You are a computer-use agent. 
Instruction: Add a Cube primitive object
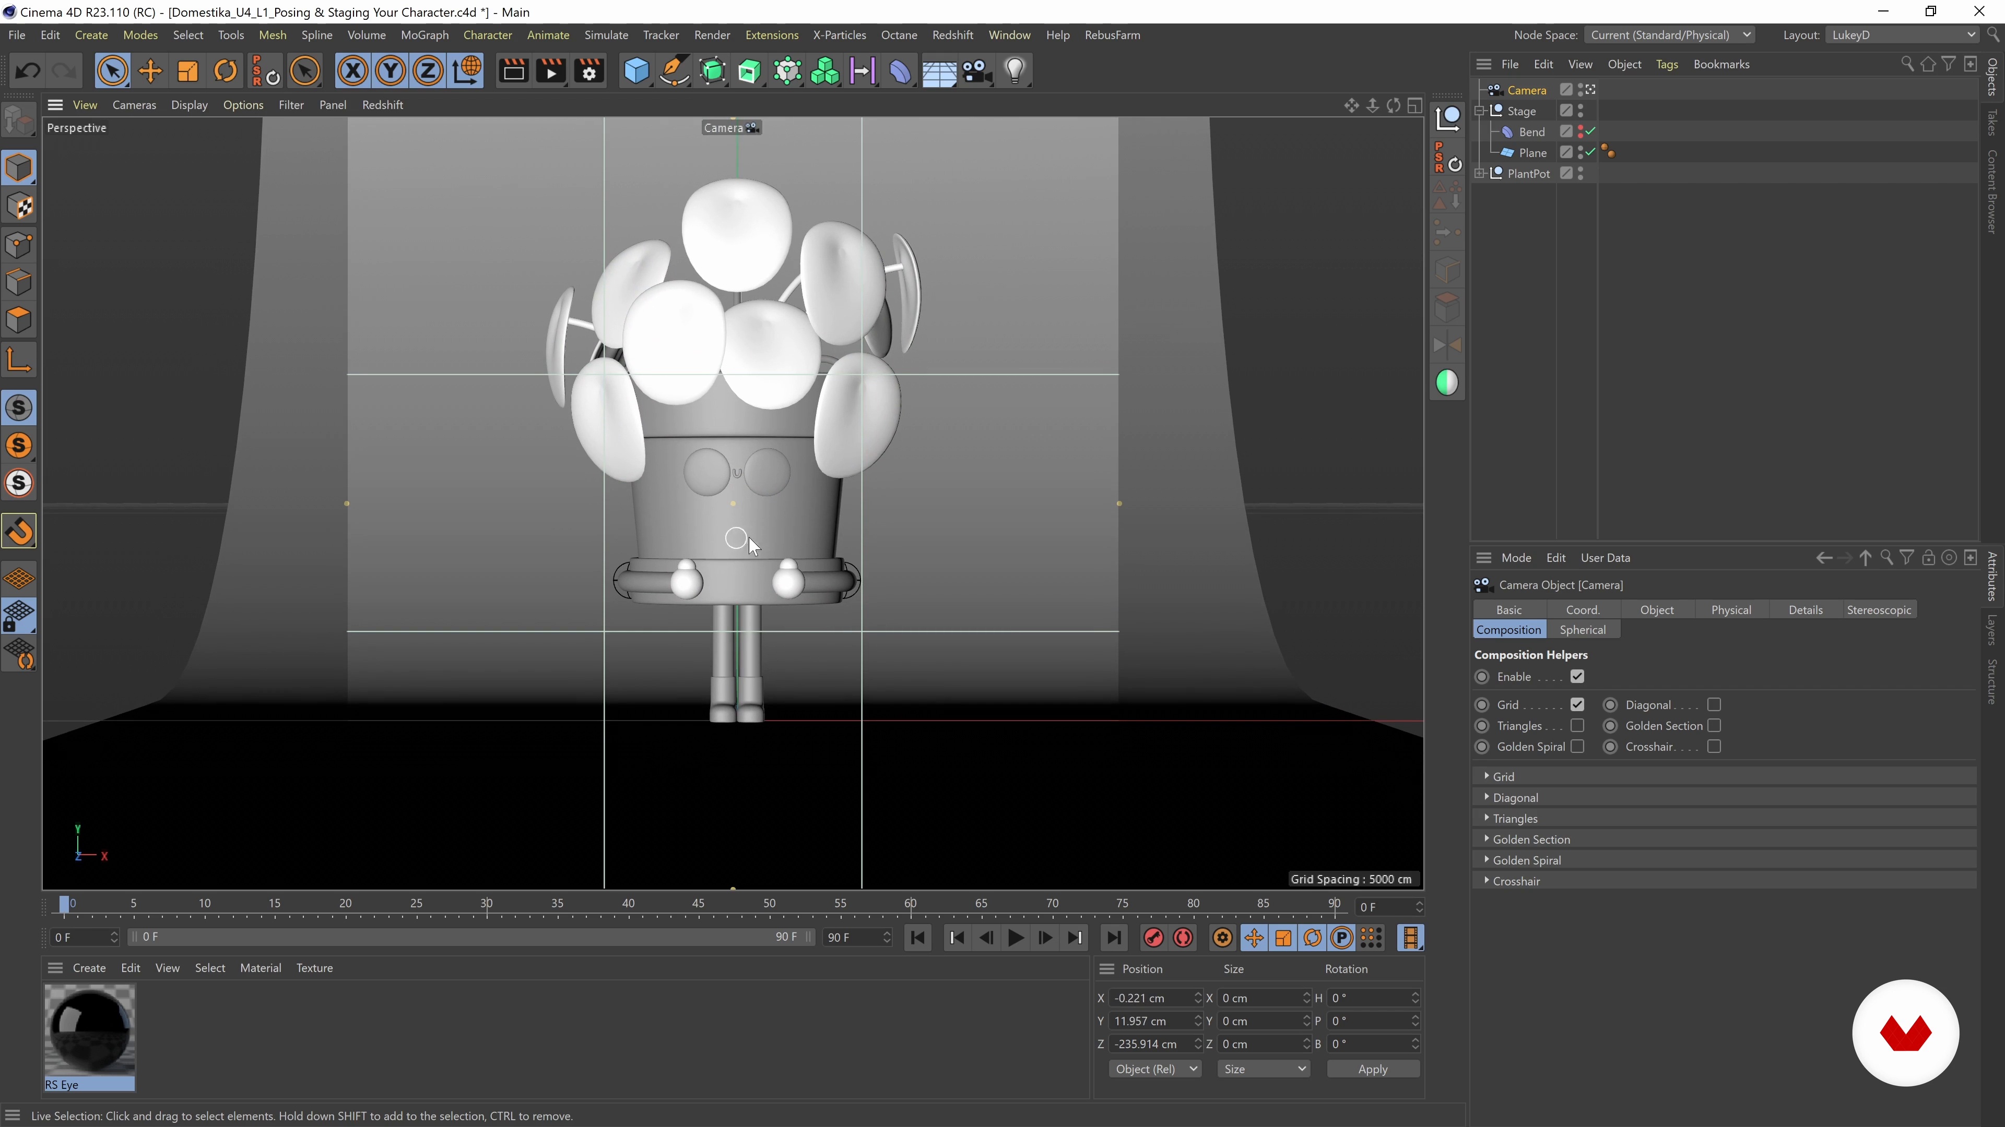click(636, 71)
